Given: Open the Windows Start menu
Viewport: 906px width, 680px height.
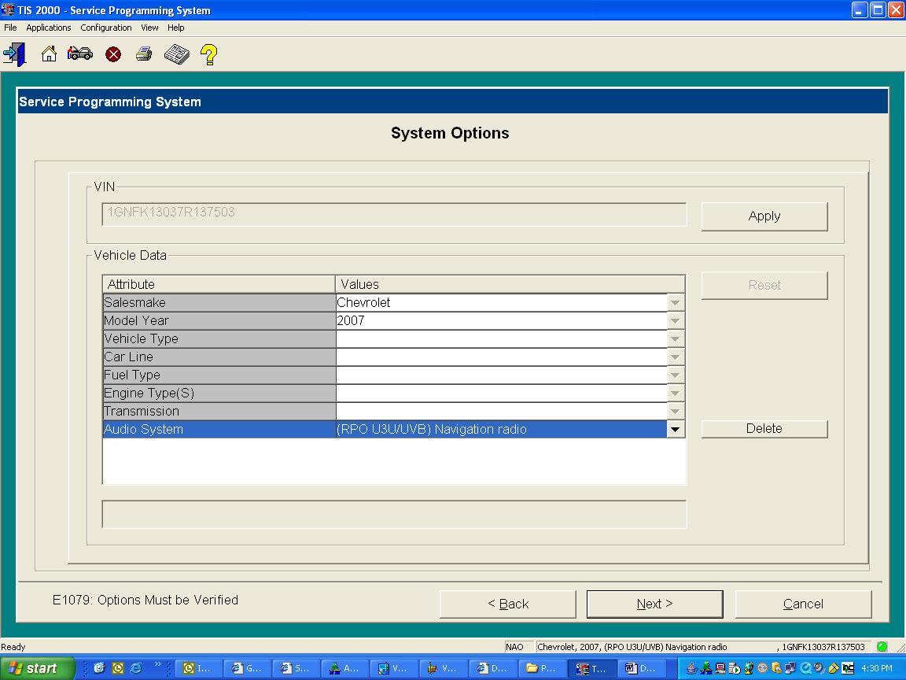Looking at the screenshot, I should point(37,668).
